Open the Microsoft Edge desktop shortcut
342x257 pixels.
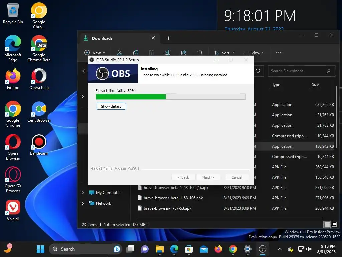point(13,49)
